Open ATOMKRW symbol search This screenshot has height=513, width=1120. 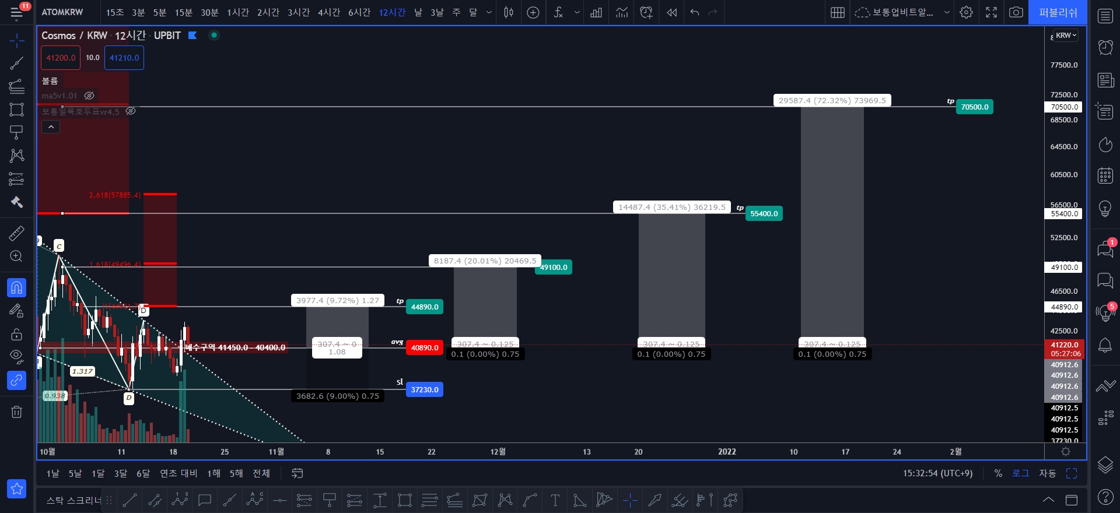pyautogui.click(x=62, y=12)
